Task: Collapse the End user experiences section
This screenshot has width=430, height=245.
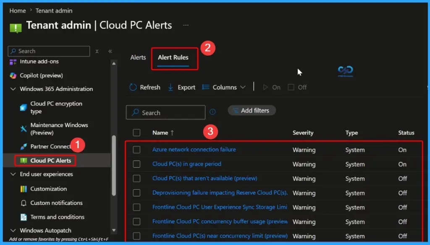Action: 13,174
